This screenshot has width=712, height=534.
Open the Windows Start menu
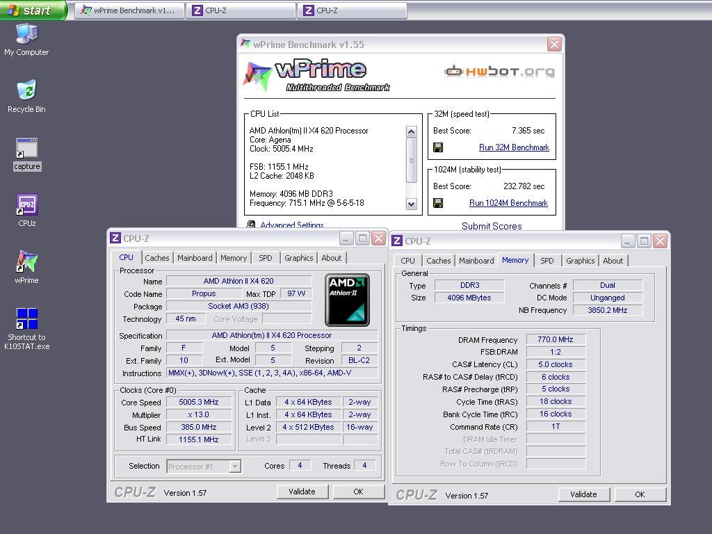coord(33,10)
